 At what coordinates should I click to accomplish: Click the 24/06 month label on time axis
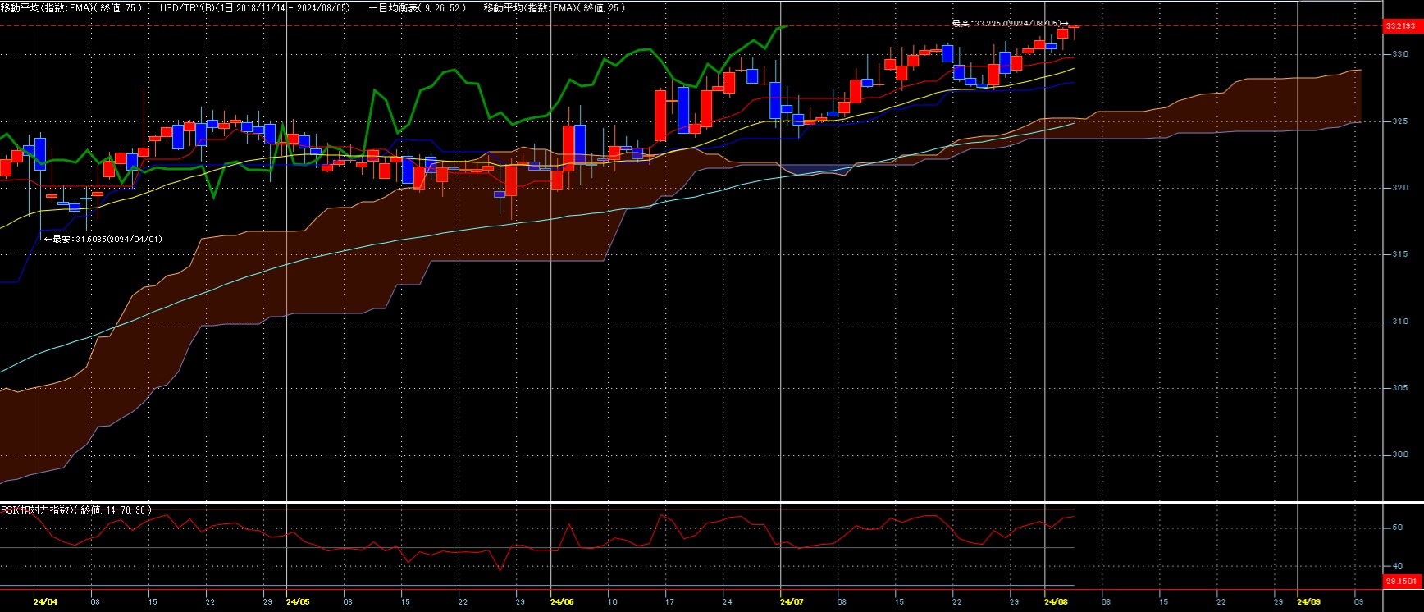tap(562, 601)
